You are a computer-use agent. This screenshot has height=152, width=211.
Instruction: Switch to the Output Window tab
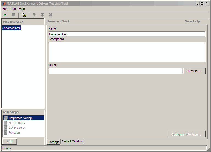click(72, 141)
